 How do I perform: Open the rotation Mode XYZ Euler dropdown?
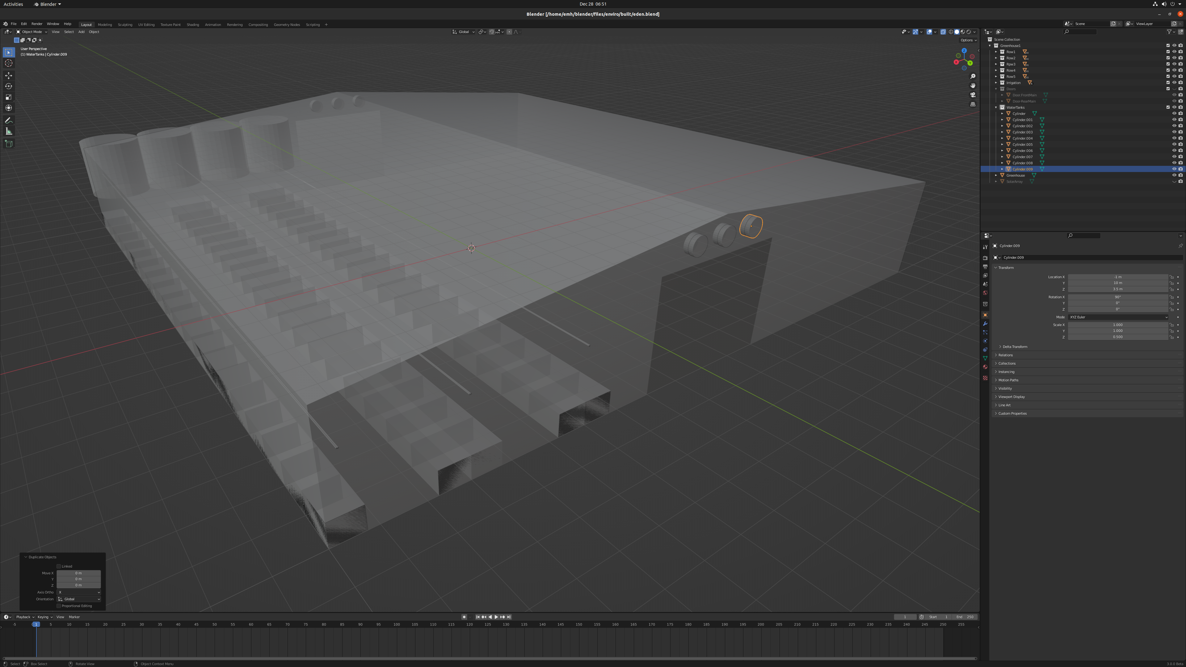tap(1118, 317)
